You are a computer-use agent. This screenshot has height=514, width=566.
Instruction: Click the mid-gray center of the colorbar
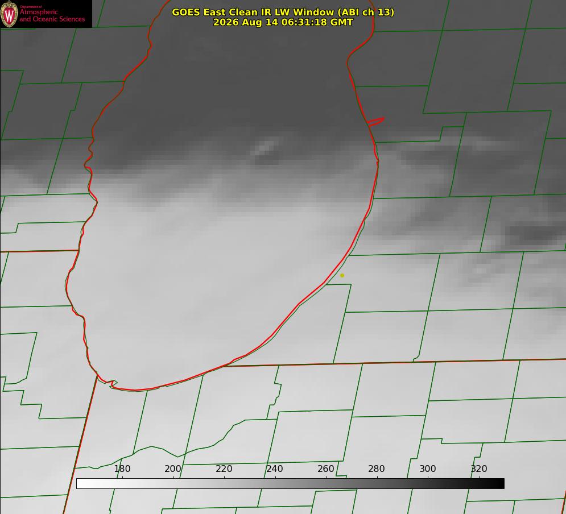pos(290,484)
